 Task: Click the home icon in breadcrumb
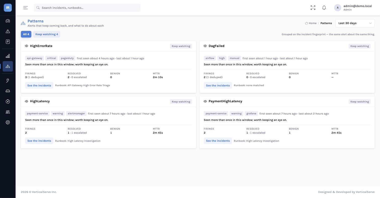coord(306,23)
